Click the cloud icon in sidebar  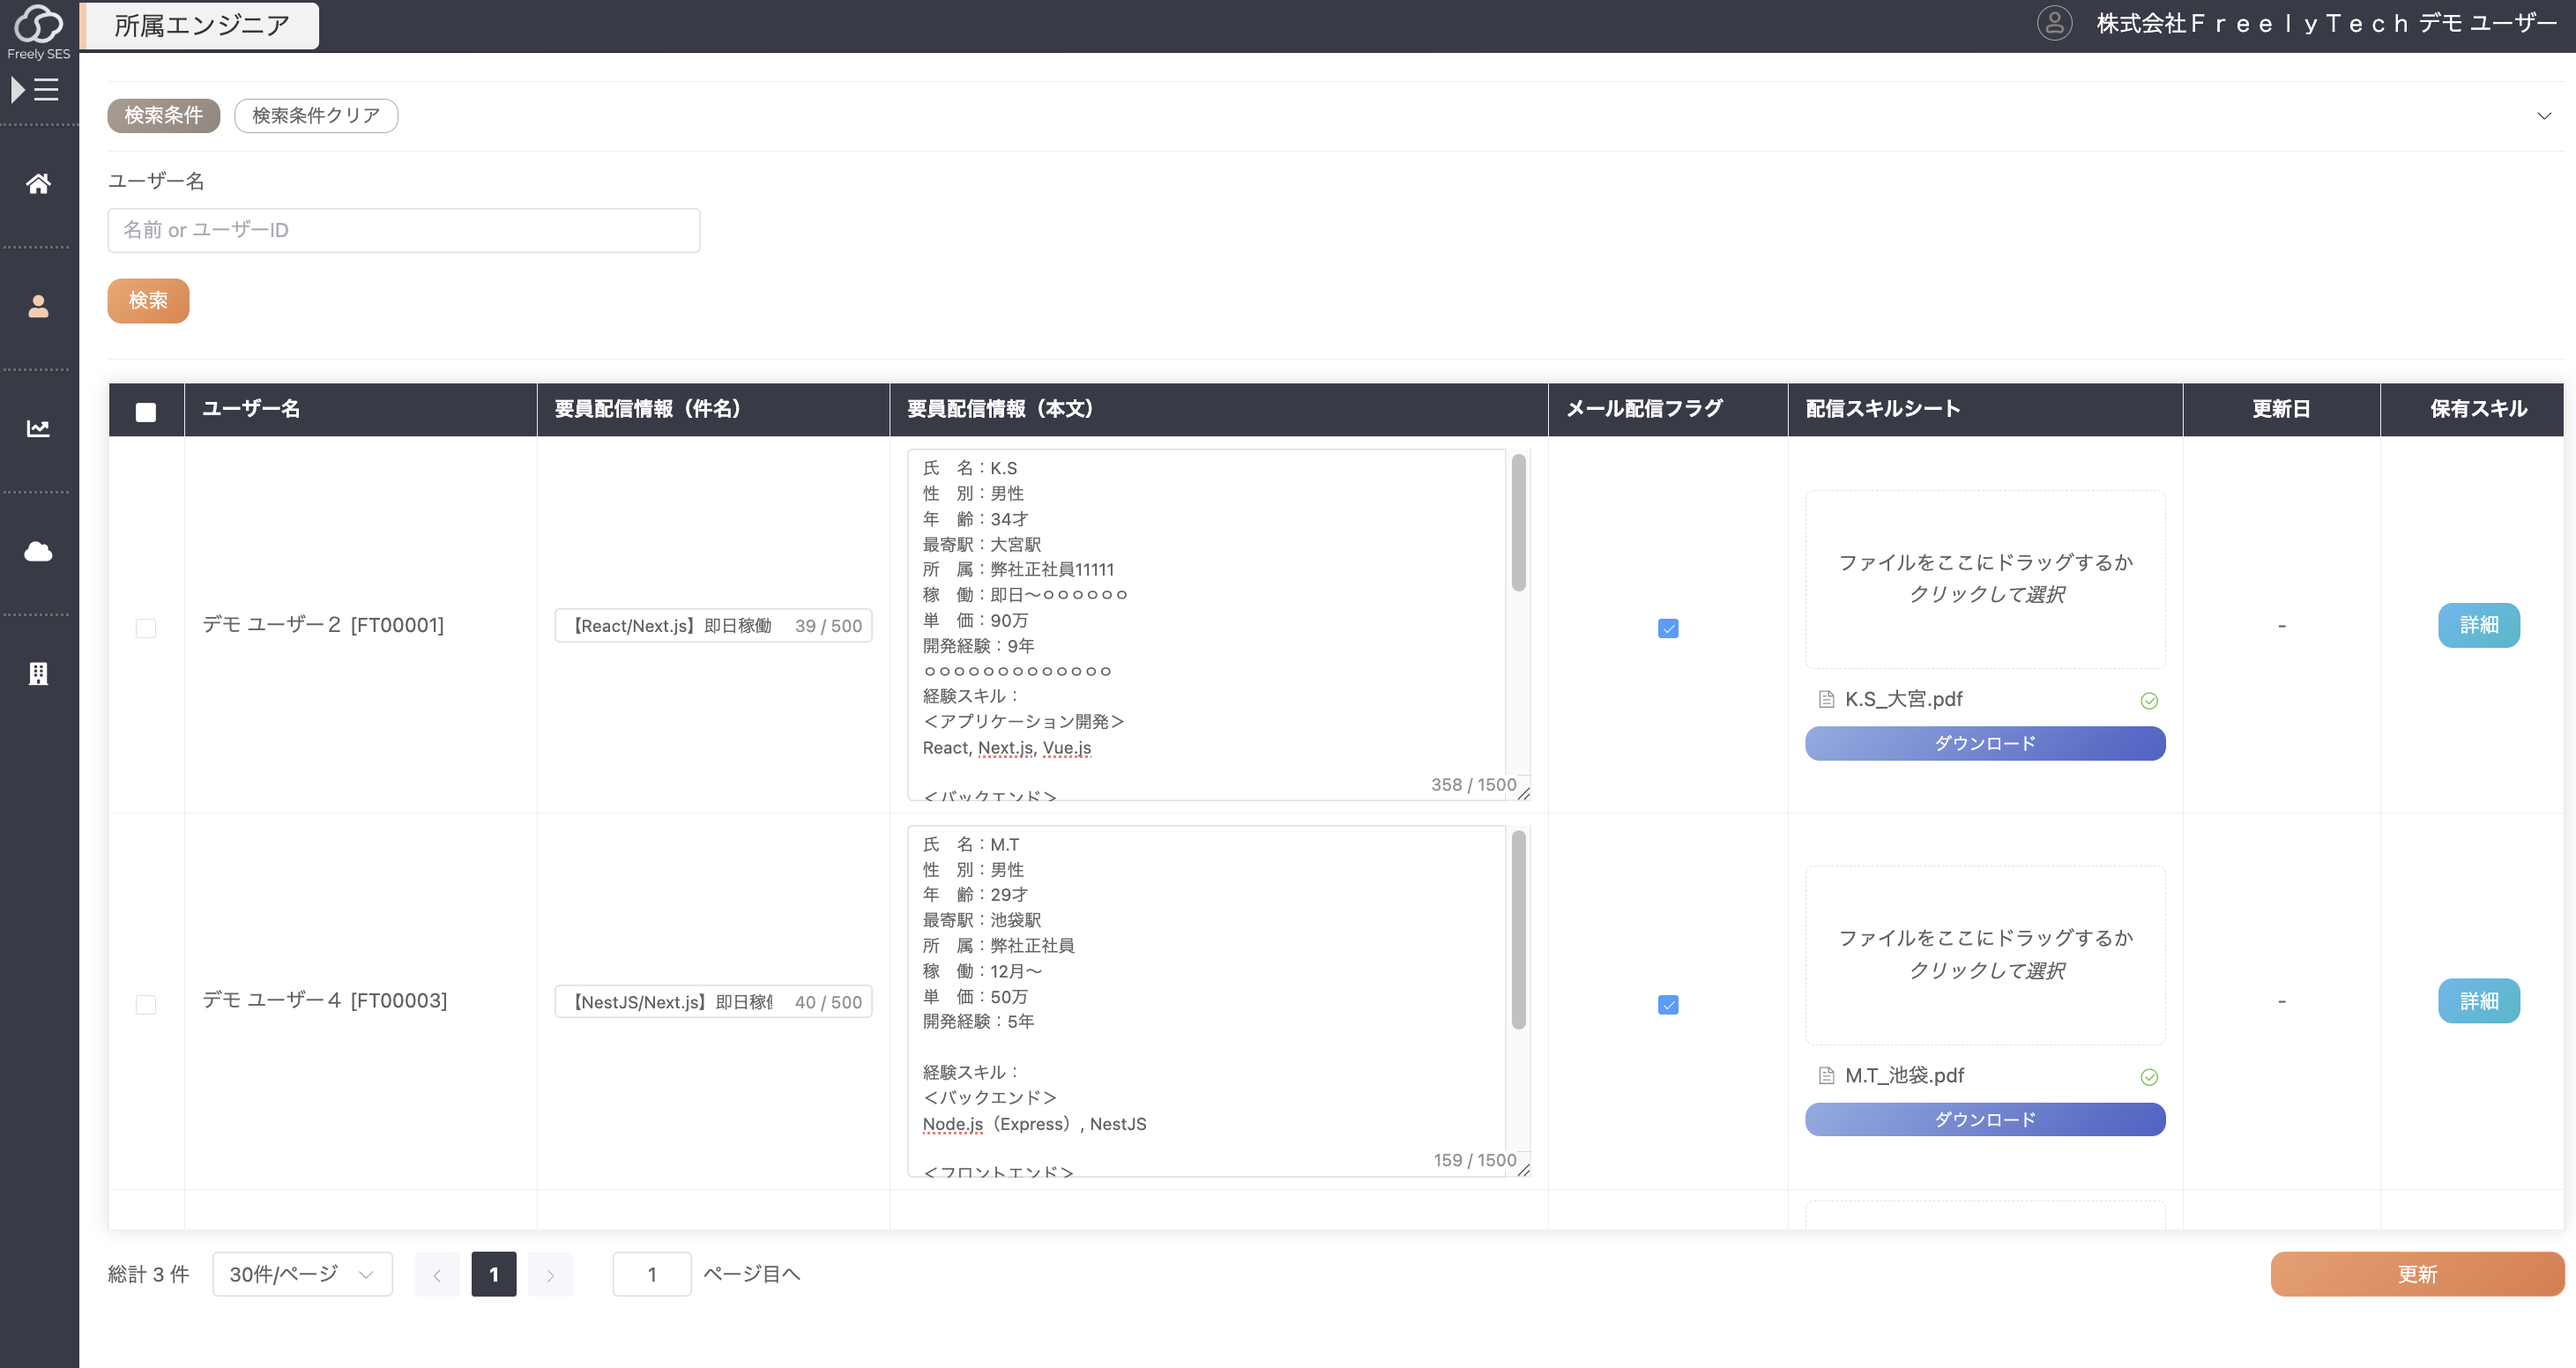tap(38, 551)
